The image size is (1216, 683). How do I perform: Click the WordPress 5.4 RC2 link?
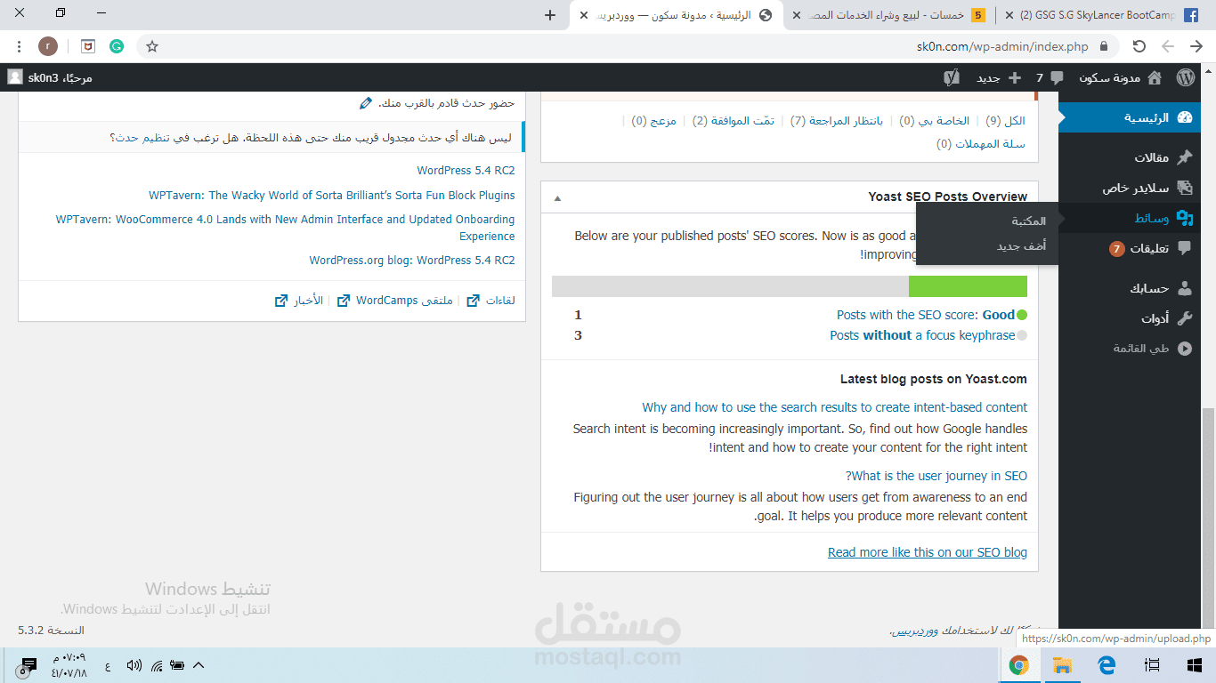466,170
